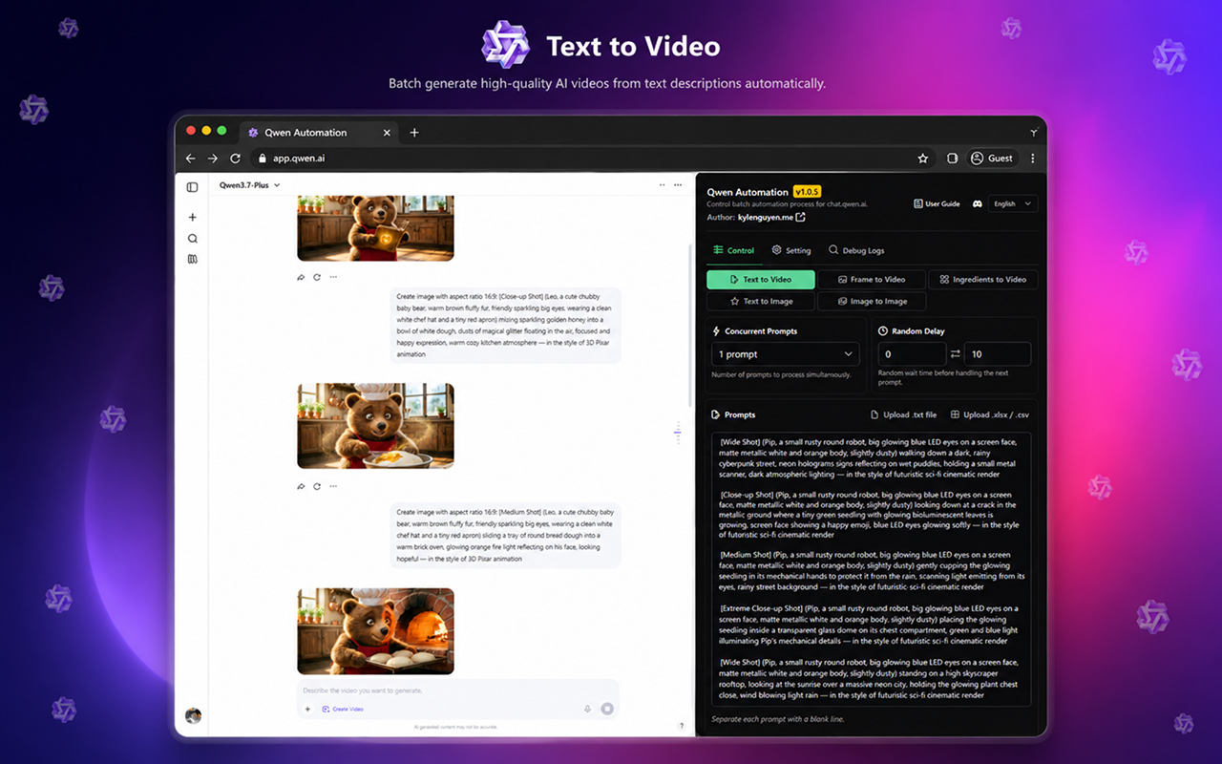Expand the Qwen3.7-Plus model dropdown
The width and height of the screenshot is (1222, 764).
pyautogui.click(x=250, y=185)
